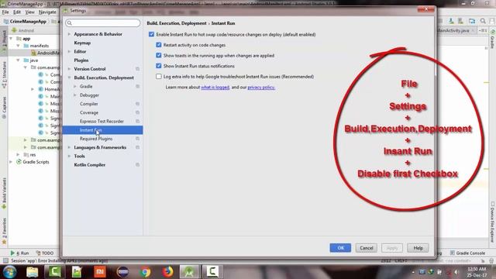The height and width of the screenshot is (279, 496).
Task: Select Espresso Test Recorder settings item
Action: click(x=102, y=121)
